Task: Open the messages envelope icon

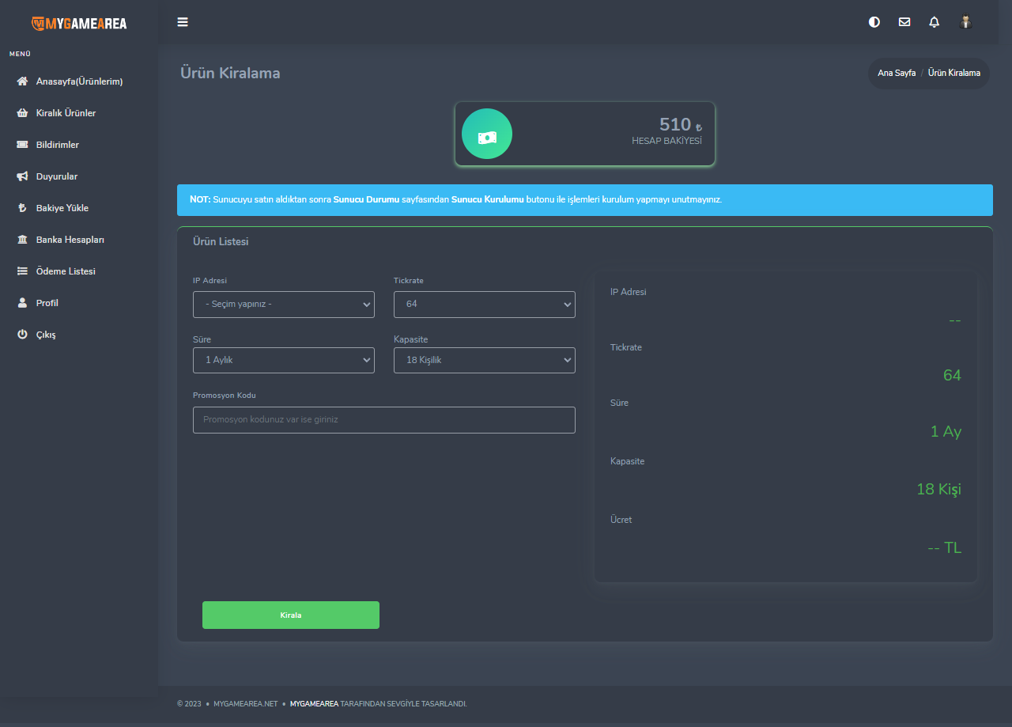Action: (904, 22)
